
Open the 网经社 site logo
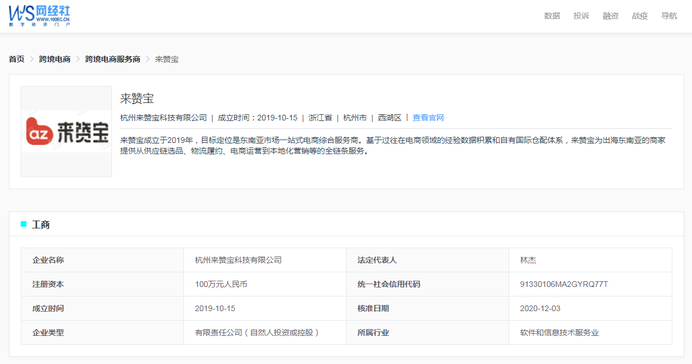(x=39, y=16)
